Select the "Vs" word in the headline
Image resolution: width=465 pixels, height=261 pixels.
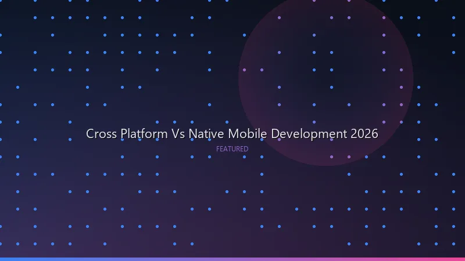pos(179,133)
